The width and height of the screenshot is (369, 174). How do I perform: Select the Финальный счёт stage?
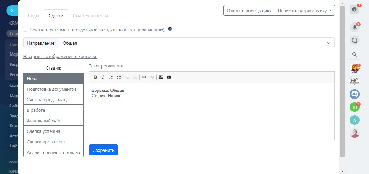tap(53, 121)
